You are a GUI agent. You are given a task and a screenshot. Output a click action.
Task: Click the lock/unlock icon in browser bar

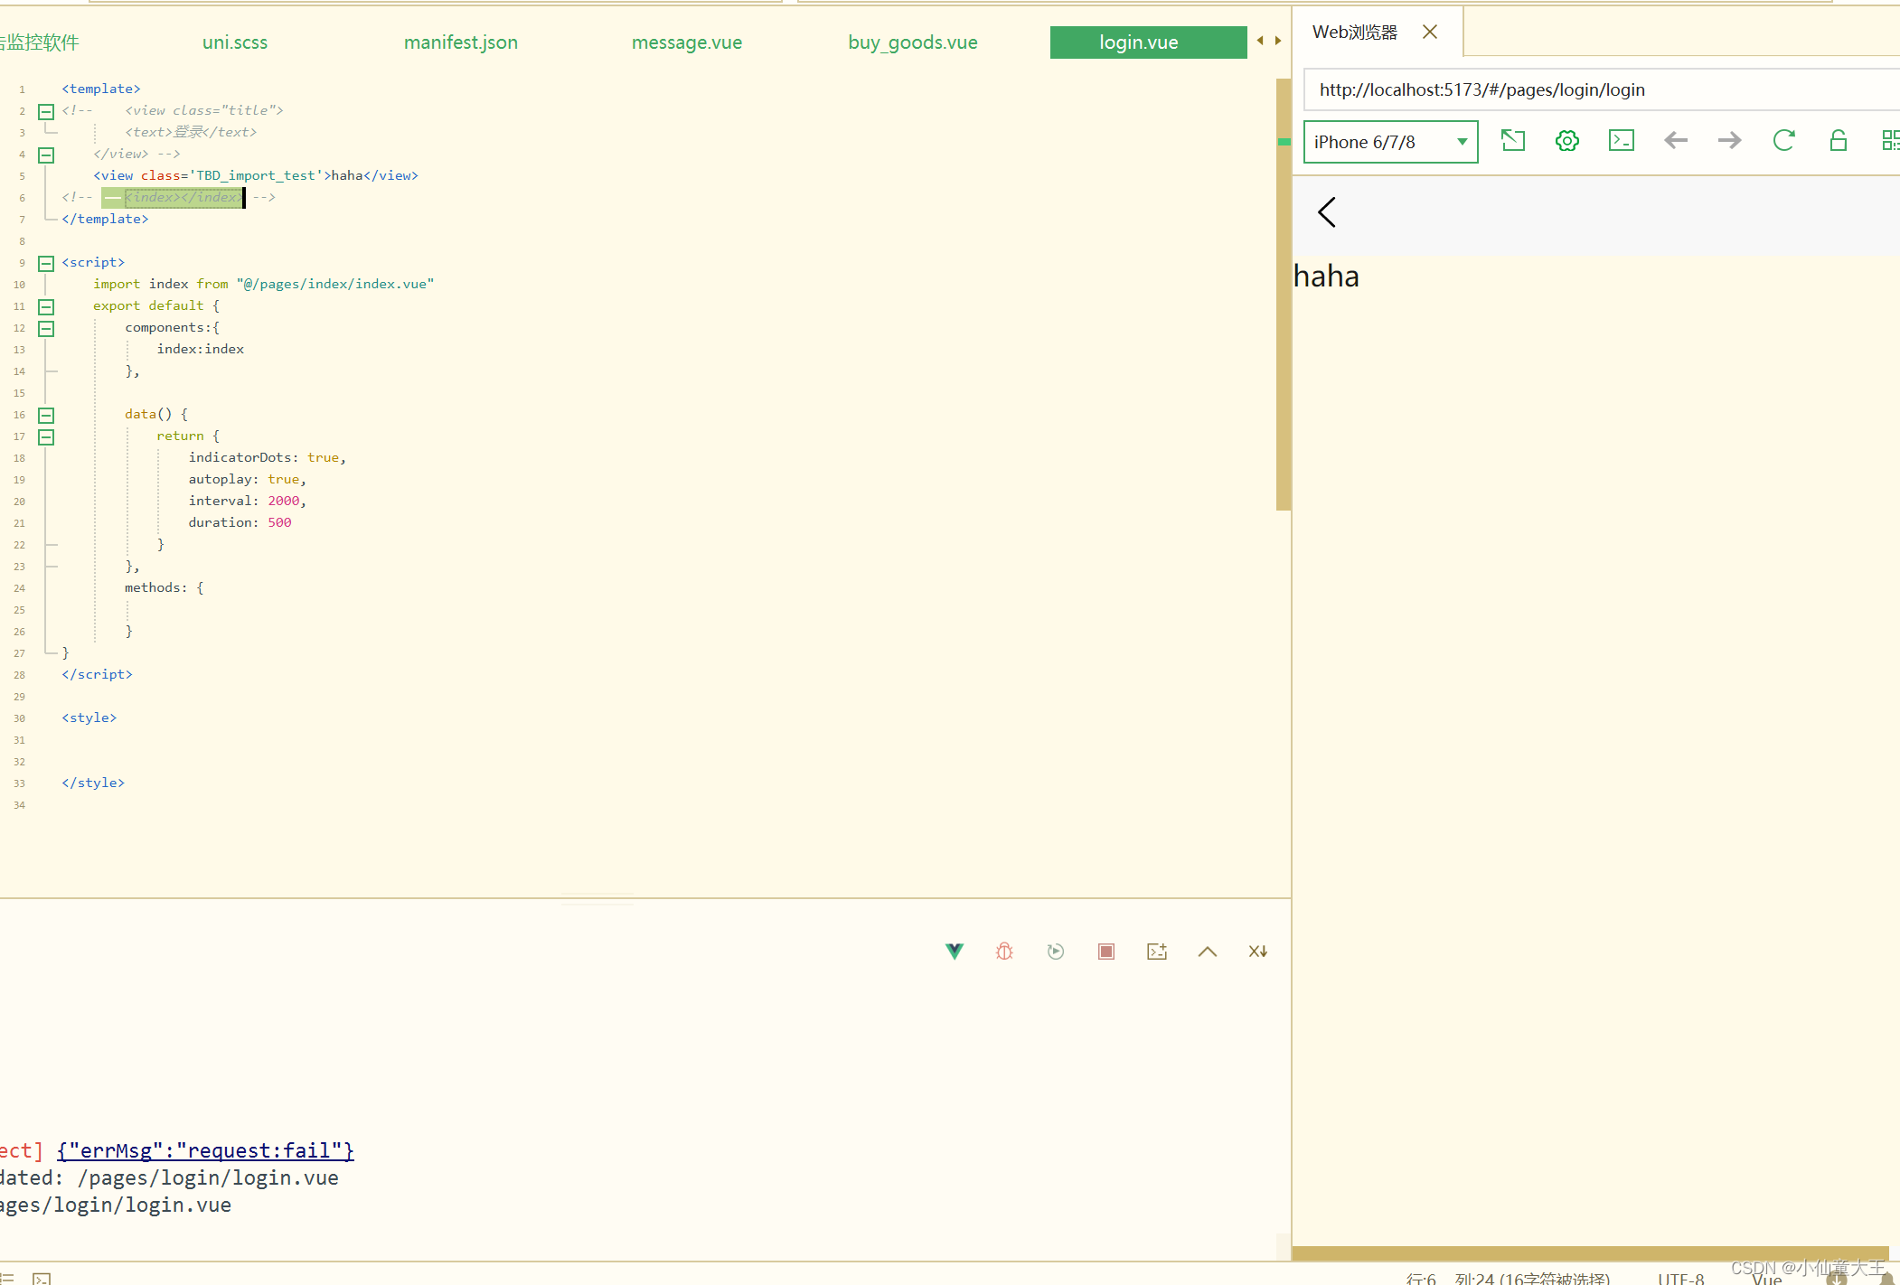click(x=1837, y=141)
